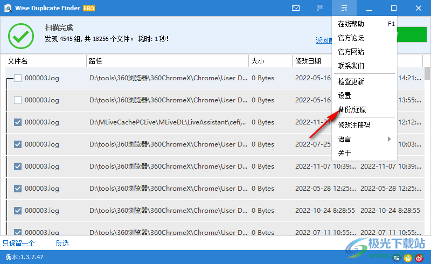
Task: Sort by the 修改日期 column header
Action: (x=312, y=61)
